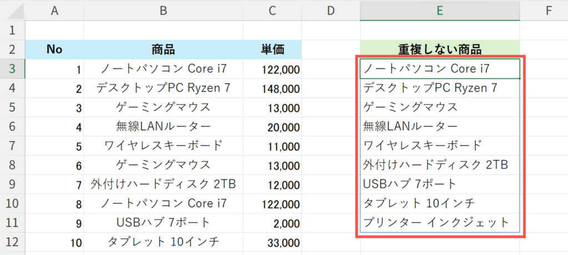Select the highlighted column E header
This screenshot has height=255, width=568.
pyautogui.click(x=439, y=10)
